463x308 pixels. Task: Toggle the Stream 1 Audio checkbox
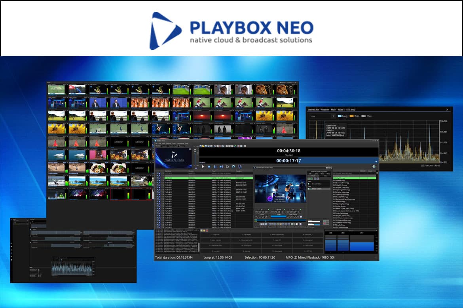pos(309,189)
